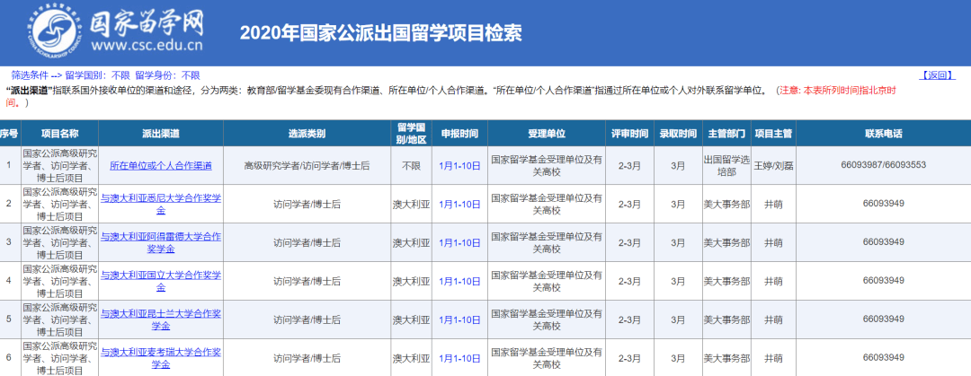Screen dimensions: 971x376
Task: Click row number 2 cell
Action: (x=9, y=204)
